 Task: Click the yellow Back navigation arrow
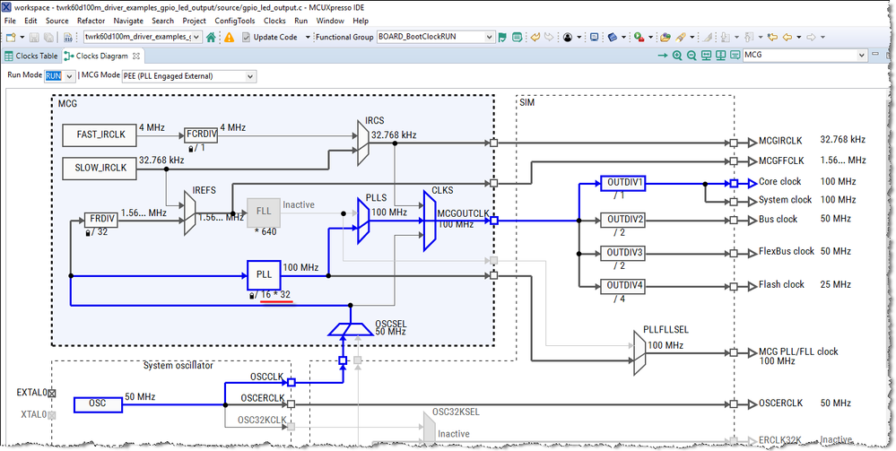tap(787, 37)
